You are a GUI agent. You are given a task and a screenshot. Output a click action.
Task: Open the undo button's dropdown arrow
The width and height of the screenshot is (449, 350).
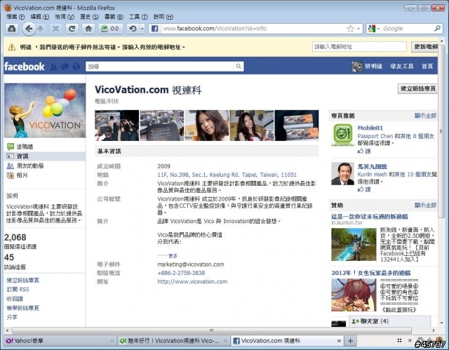coord(142,29)
